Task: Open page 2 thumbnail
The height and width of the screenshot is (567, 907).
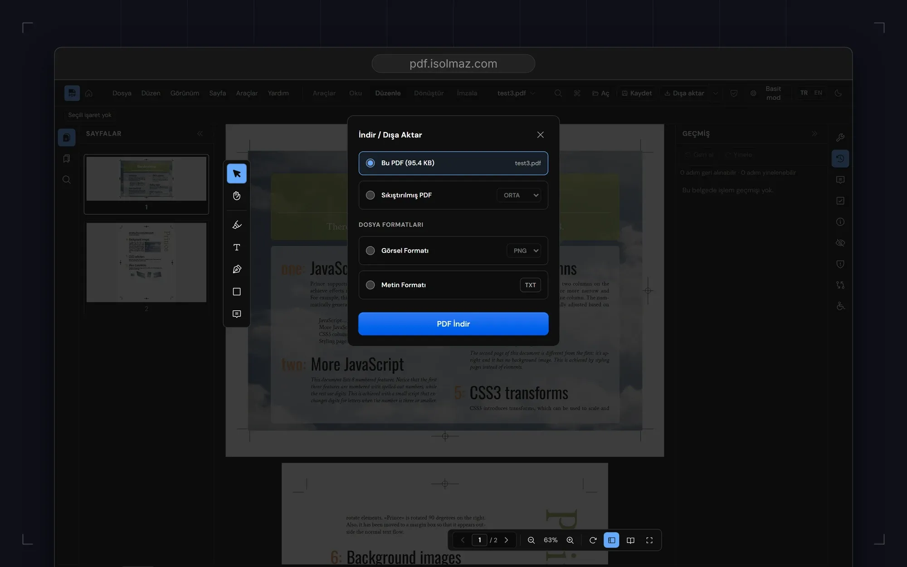Action: 146,262
